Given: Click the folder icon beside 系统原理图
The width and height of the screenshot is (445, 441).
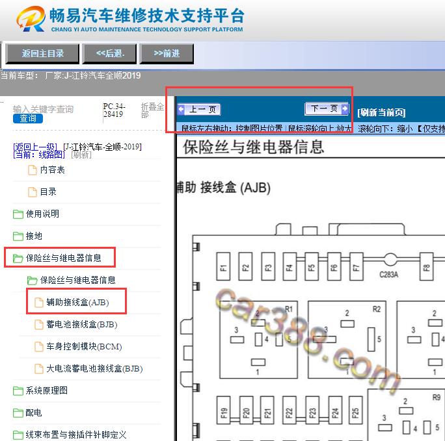Looking at the screenshot, I should click(x=18, y=391).
